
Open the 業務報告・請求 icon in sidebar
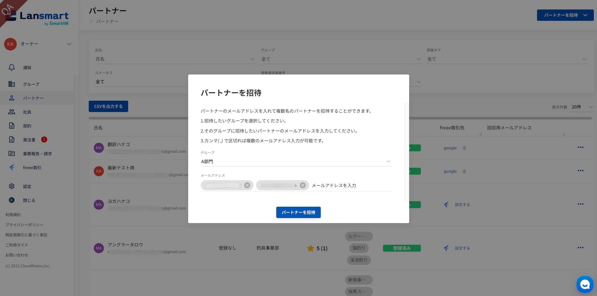click(12, 153)
